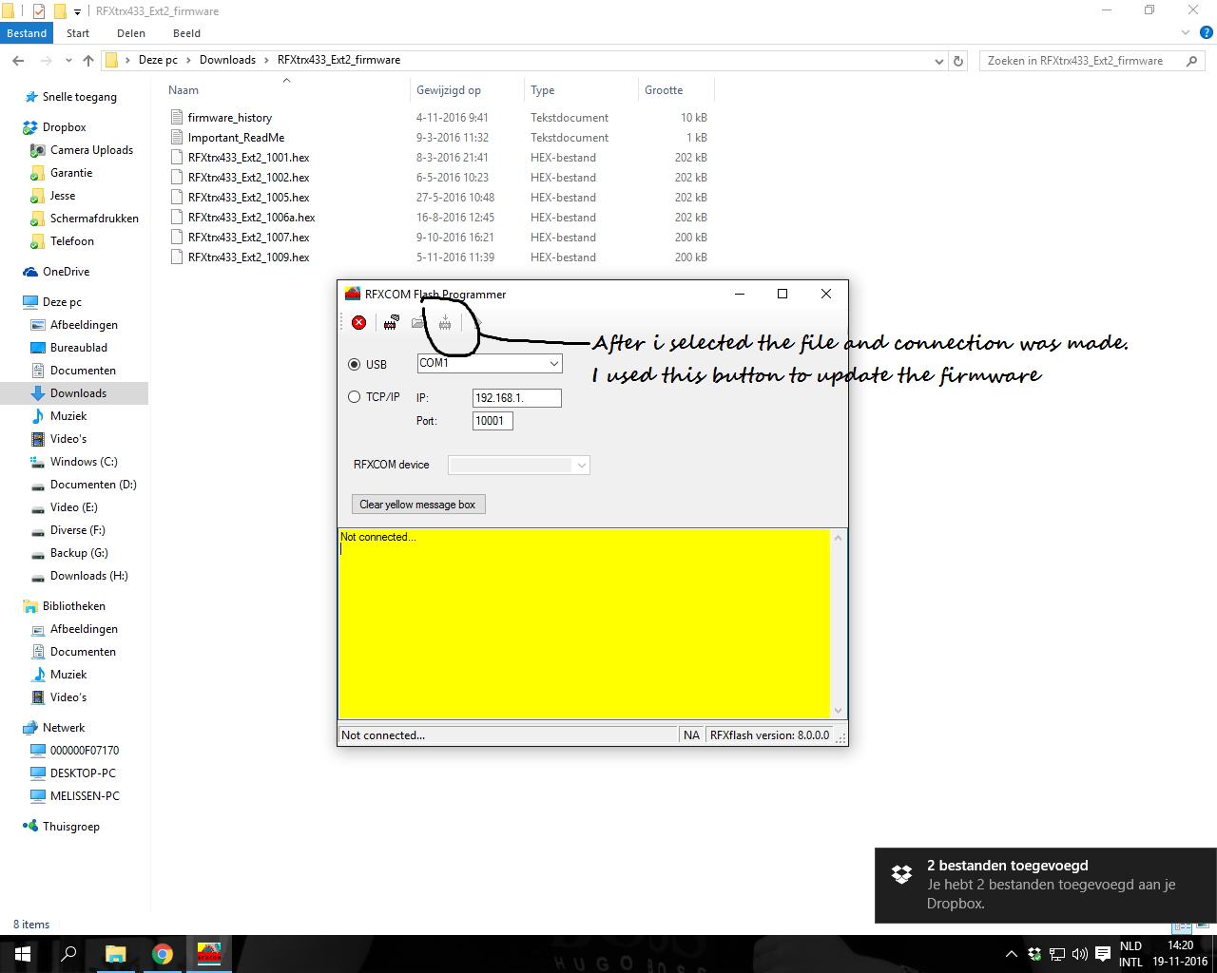
Task: Open the Start ribbon tab
Action: coord(78,33)
